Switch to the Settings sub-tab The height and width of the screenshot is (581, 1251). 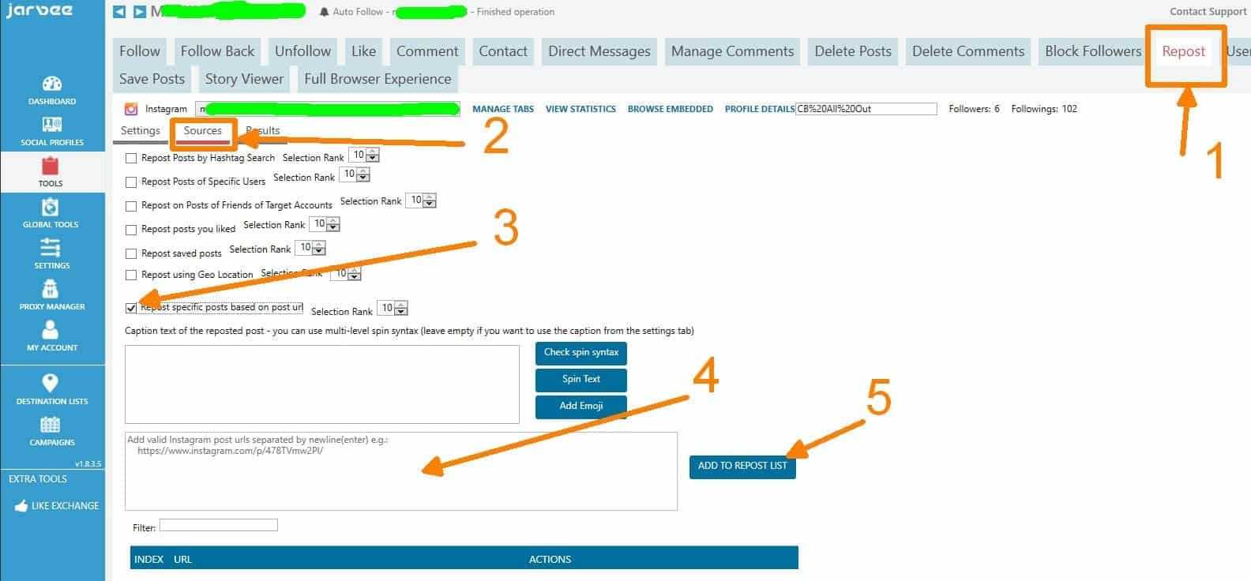[141, 131]
